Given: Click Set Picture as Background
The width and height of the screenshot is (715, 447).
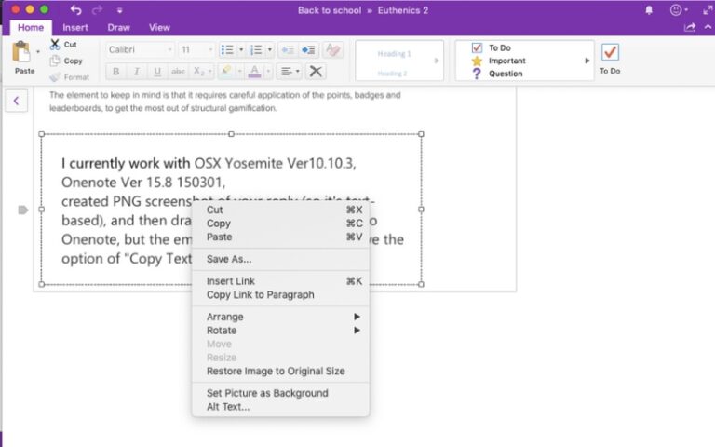Looking at the screenshot, I should [x=267, y=393].
